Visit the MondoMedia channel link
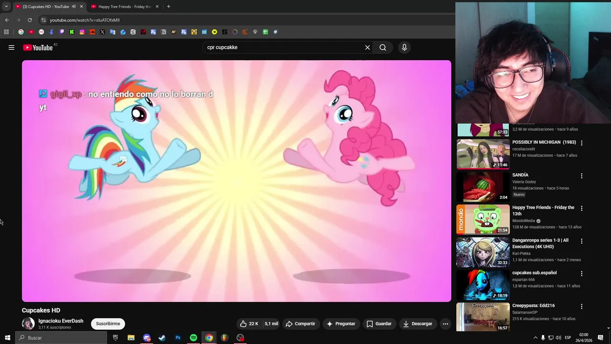Image resolution: width=611 pixels, height=344 pixels. [x=524, y=221]
